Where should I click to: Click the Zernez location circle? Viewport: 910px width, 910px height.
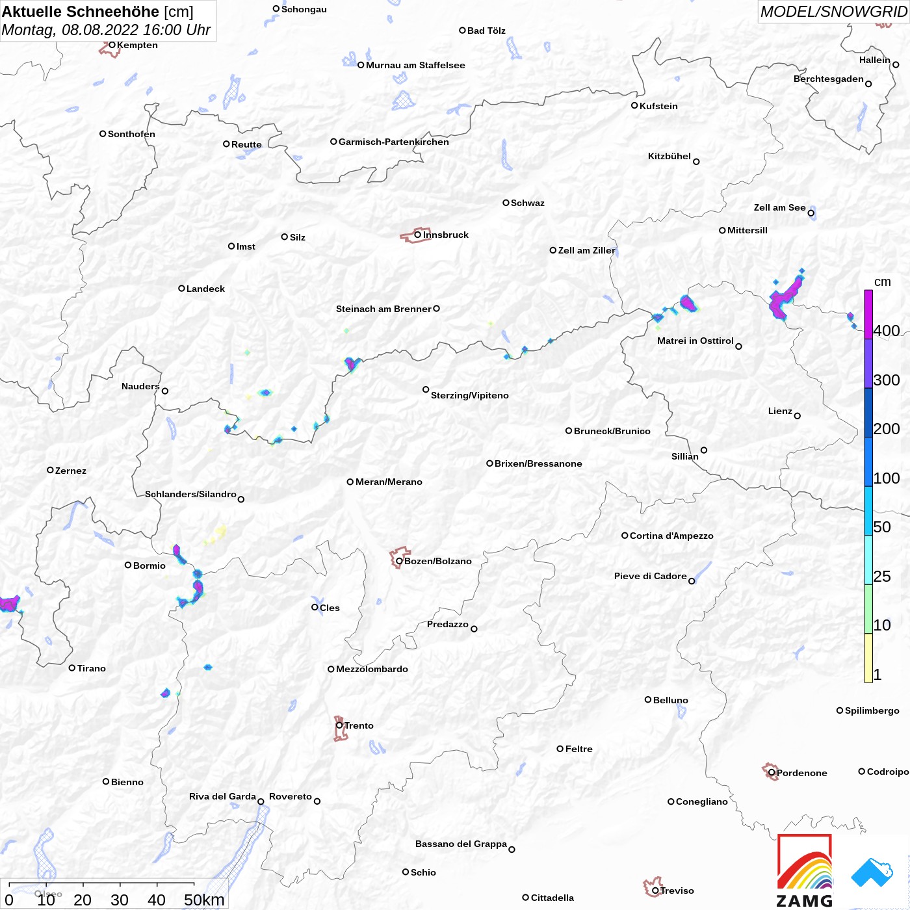pyautogui.click(x=50, y=470)
